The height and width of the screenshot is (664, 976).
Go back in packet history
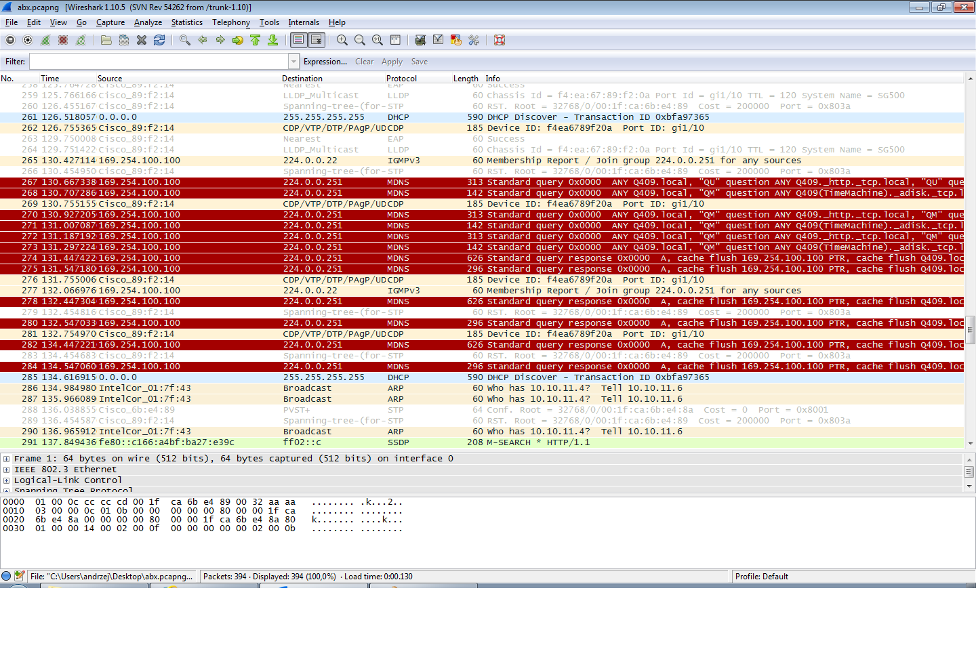[203, 40]
